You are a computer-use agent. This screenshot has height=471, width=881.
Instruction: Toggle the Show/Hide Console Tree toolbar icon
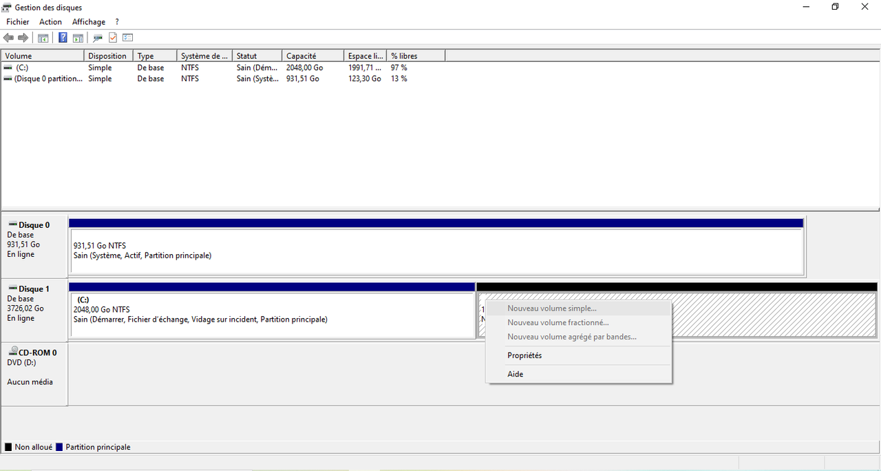pyautogui.click(x=43, y=38)
